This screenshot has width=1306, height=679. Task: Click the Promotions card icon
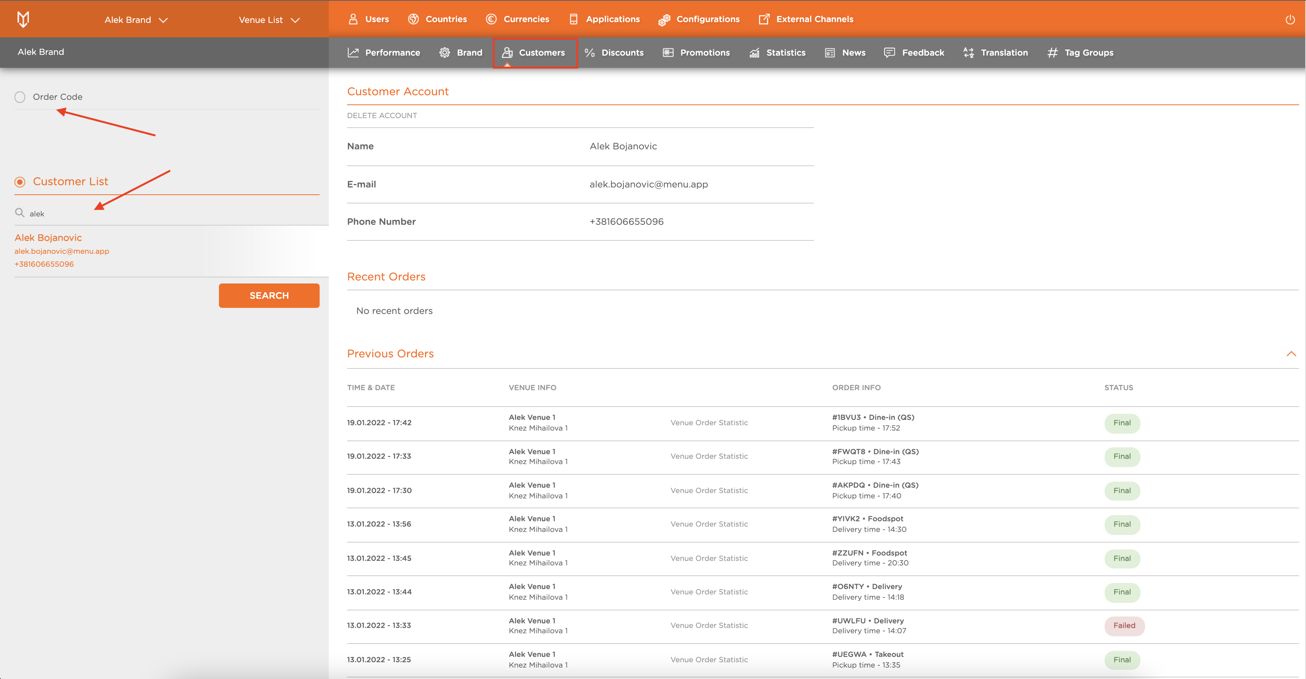coord(668,53)
